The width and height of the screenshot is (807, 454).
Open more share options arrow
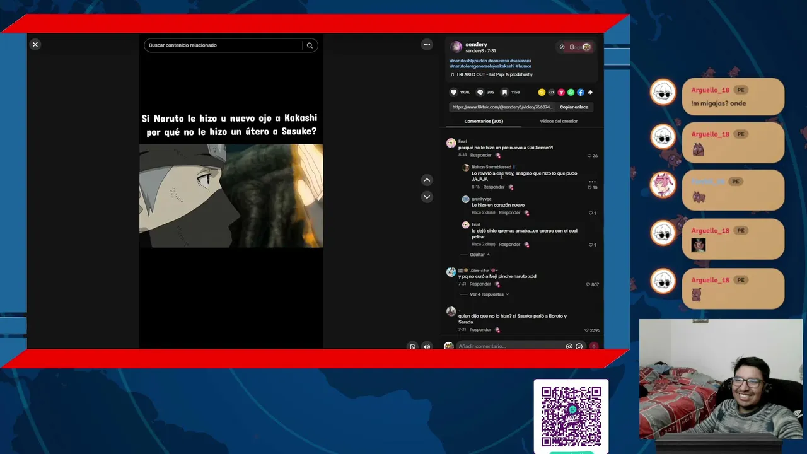pyautogui.click(x=590, y=92)
